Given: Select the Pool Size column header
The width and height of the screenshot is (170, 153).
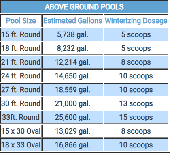Looking at the screenshot, I should point(21,21).
